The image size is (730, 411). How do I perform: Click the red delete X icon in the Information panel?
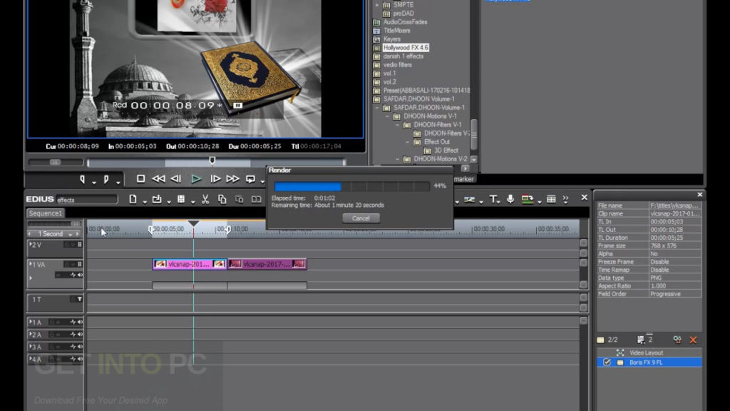[693, 340]
